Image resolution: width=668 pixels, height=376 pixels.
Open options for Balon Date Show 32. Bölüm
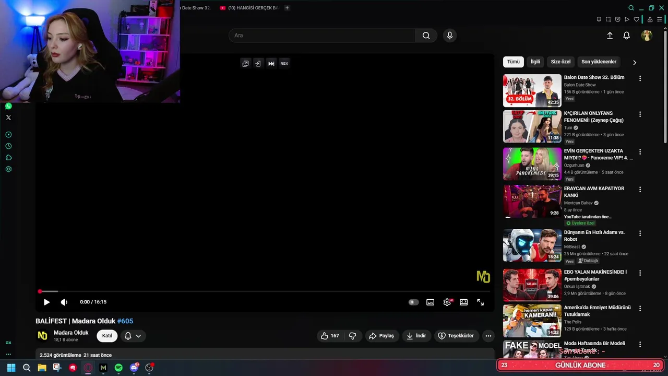(640, 78)
